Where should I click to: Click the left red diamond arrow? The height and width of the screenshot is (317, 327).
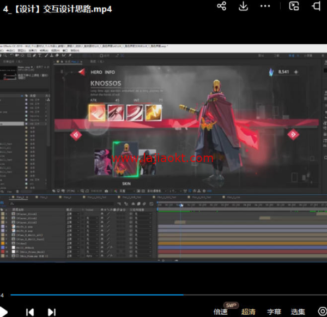click(x=76, y=135)
